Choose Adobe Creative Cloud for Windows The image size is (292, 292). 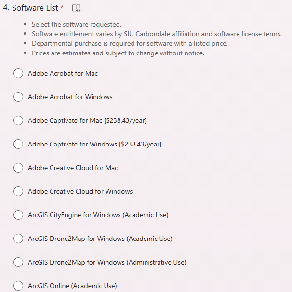18,191
